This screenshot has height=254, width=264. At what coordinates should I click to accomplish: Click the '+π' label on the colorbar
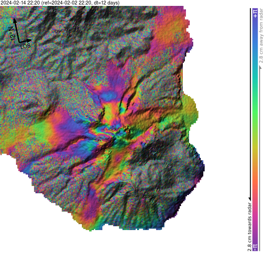click(255, 14)
